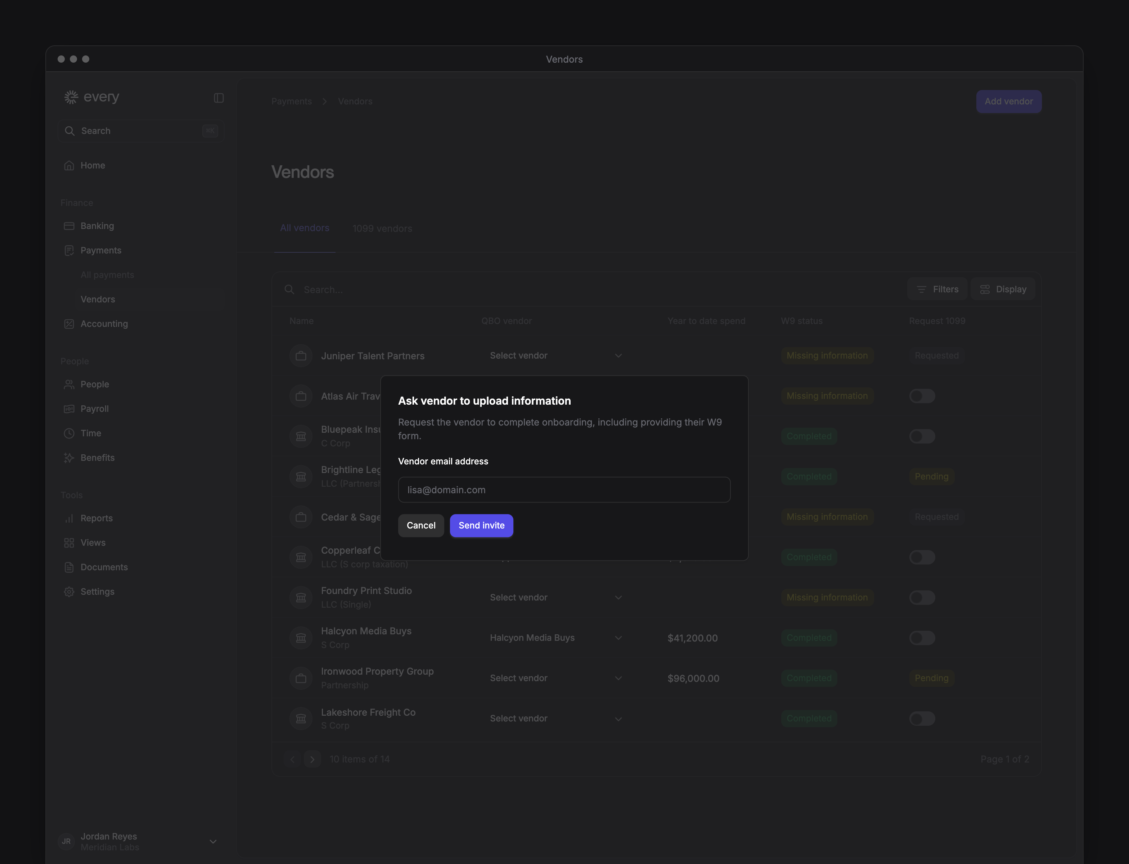The height and width of the screenshot is (864, 1129).
Task: Click the People icon in sidebar
Action: tap(69, 385)
